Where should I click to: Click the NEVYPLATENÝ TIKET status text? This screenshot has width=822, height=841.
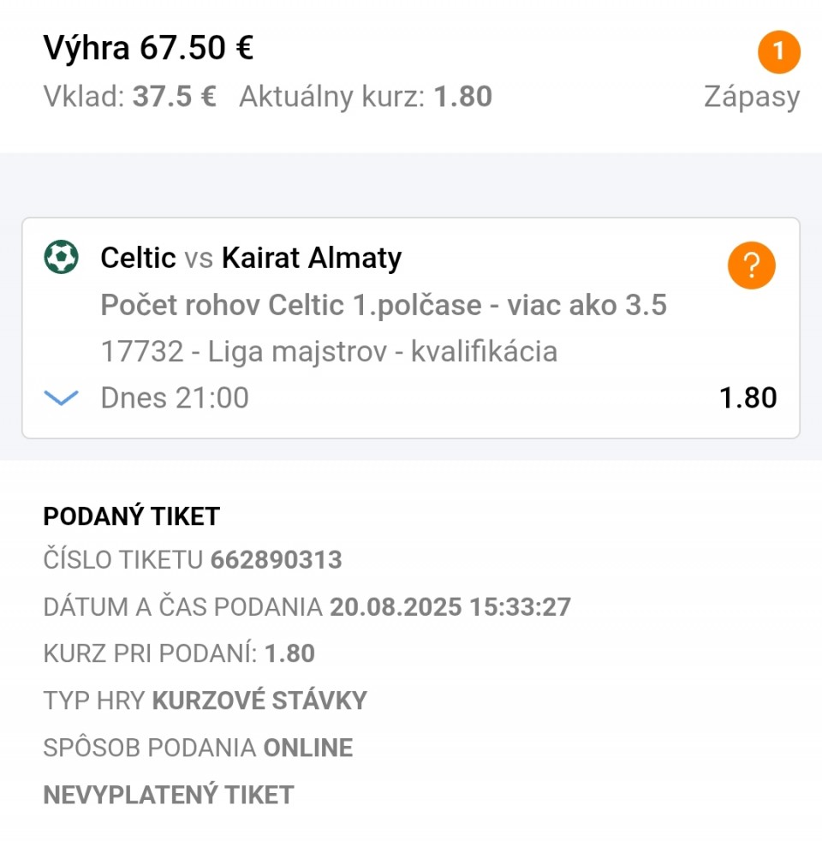(x=169, y=795)
